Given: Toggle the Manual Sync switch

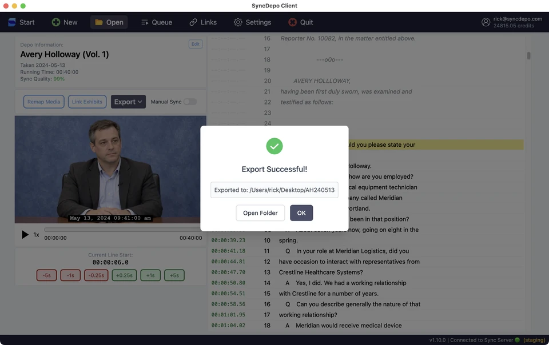Looking at the screenshot, I should click(190, 102).
